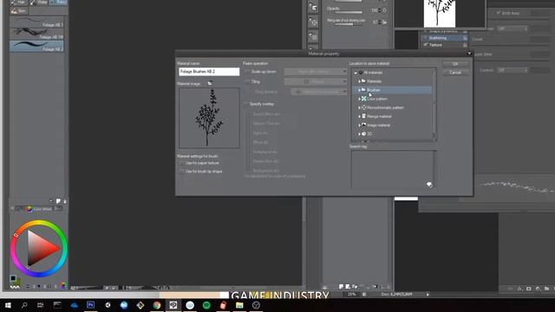Viewport: 555px width, 312px height.
Task: Open File Explorer from the taskbar
Action: (x=239, y=305)
